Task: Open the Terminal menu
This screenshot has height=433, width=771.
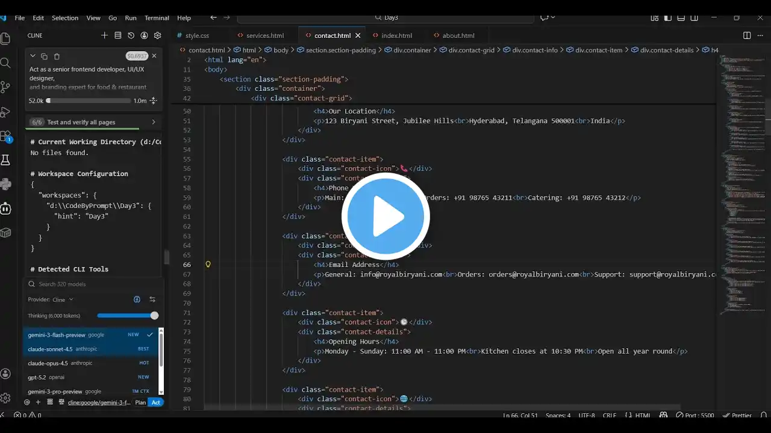Action: pyautogui.click(x=157, y=18)
